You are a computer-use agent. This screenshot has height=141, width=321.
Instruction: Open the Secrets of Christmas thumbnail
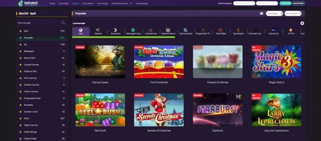click(159, 110)
